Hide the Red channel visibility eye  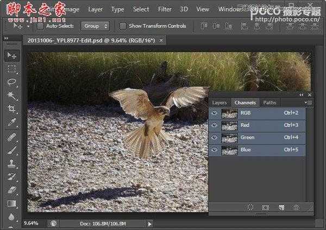[x=215, y=125]
